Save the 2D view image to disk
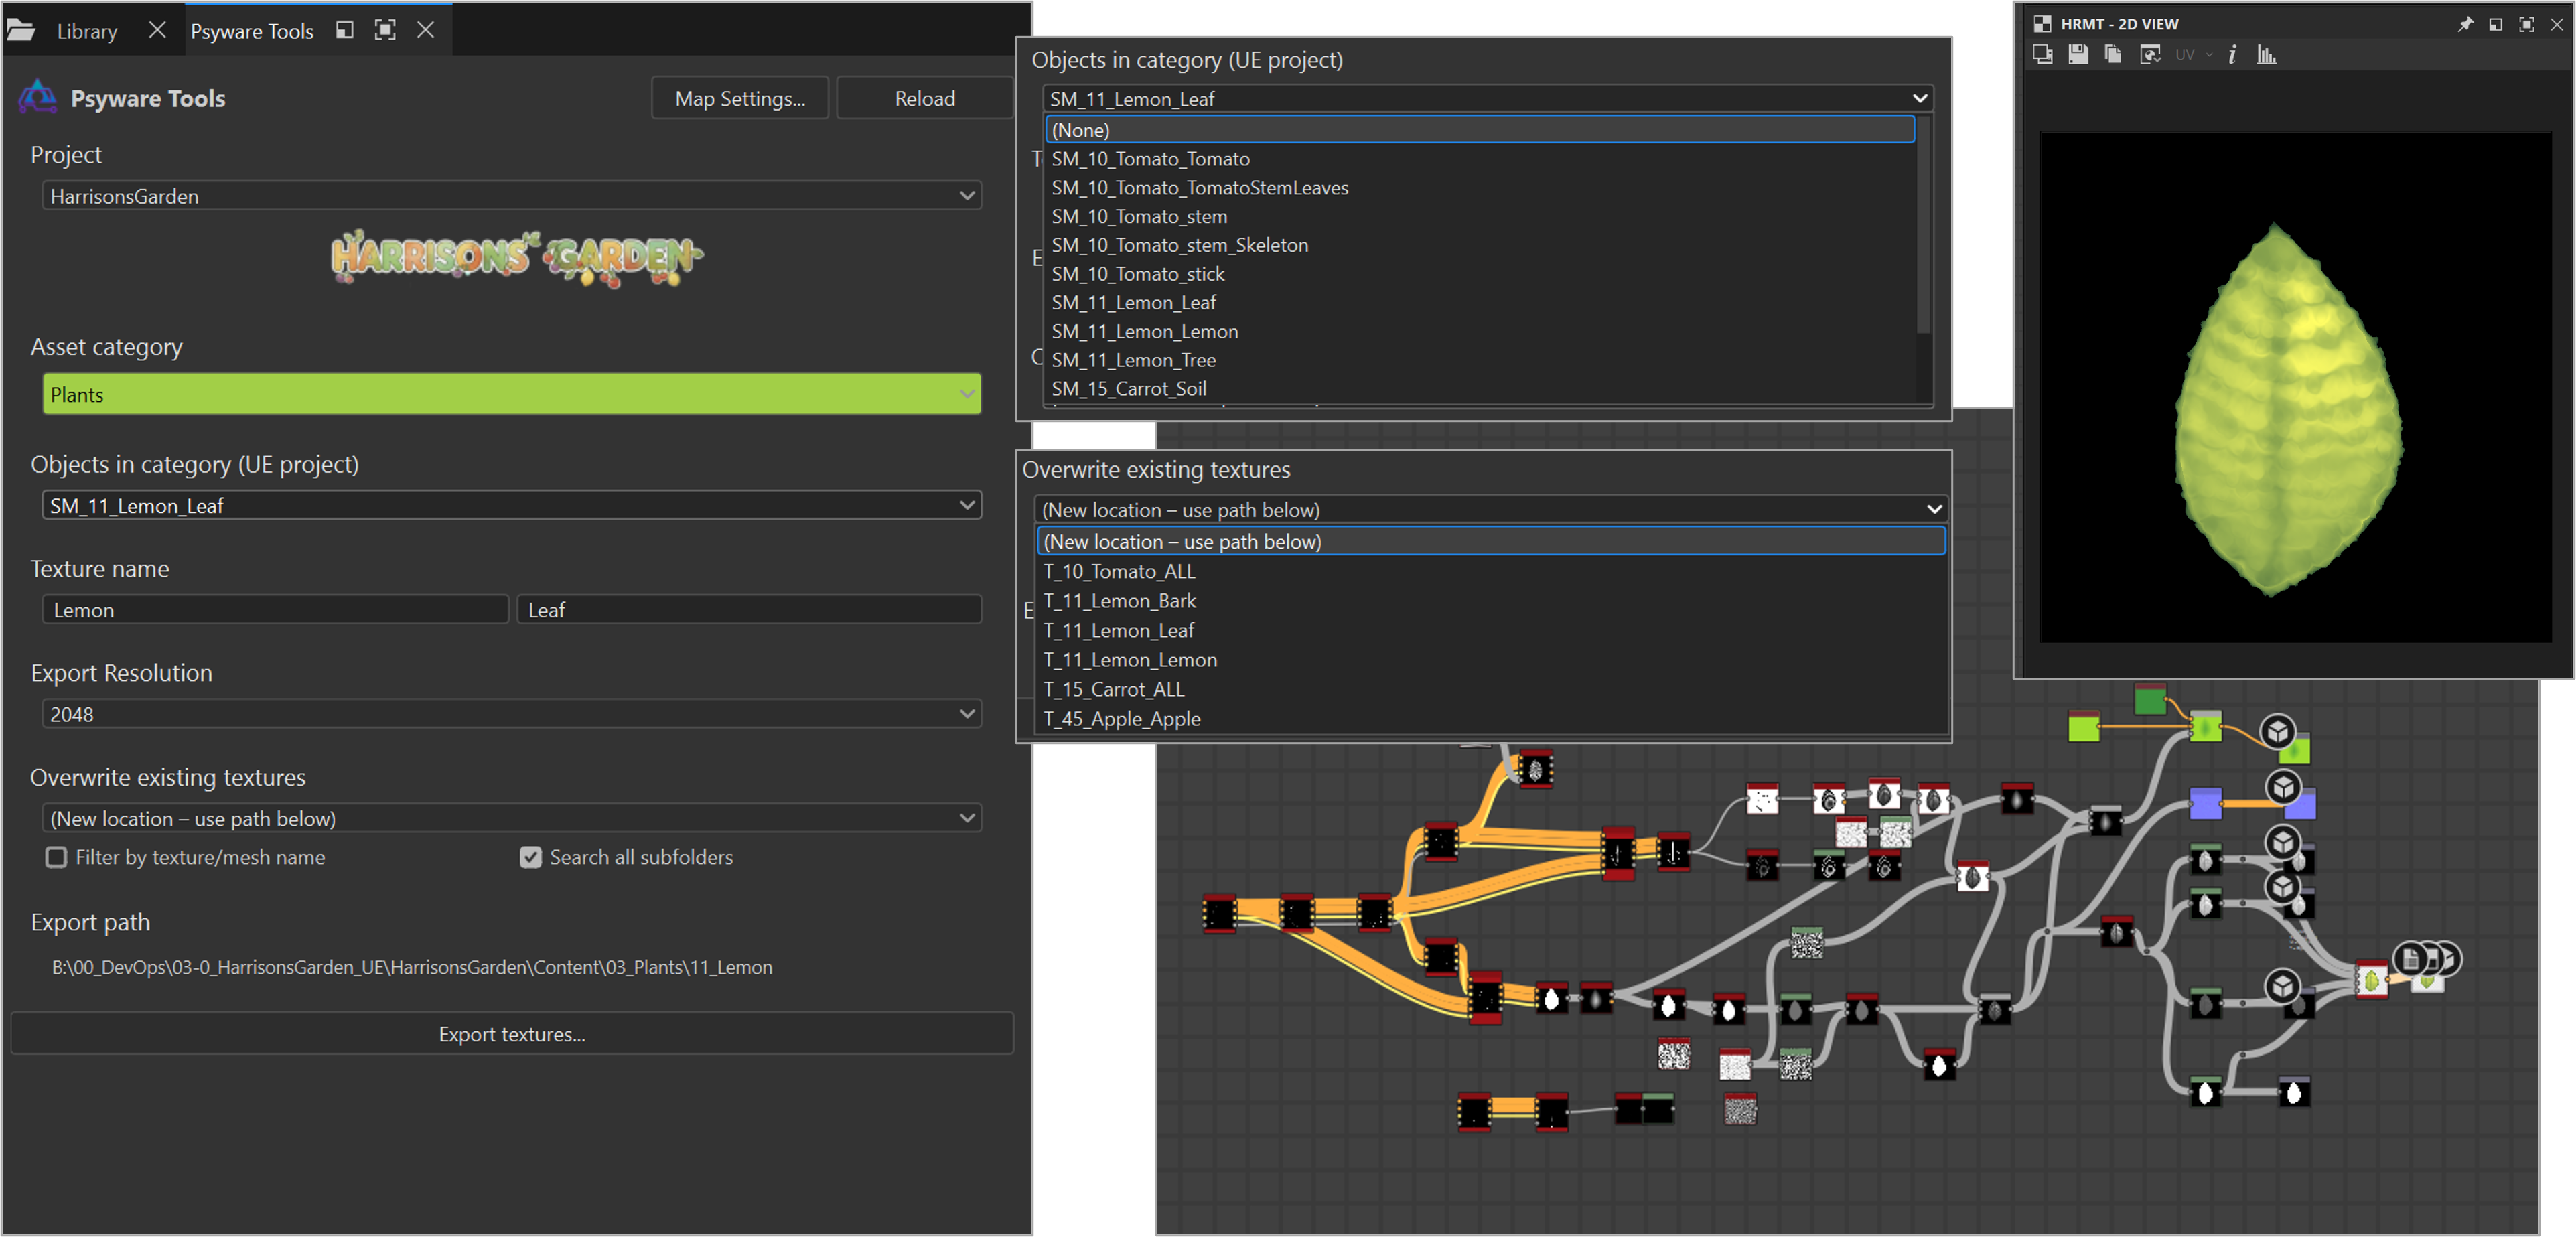Image resolution: width=2576 pixels, height=1237 pixels. tap(2078, 55)
